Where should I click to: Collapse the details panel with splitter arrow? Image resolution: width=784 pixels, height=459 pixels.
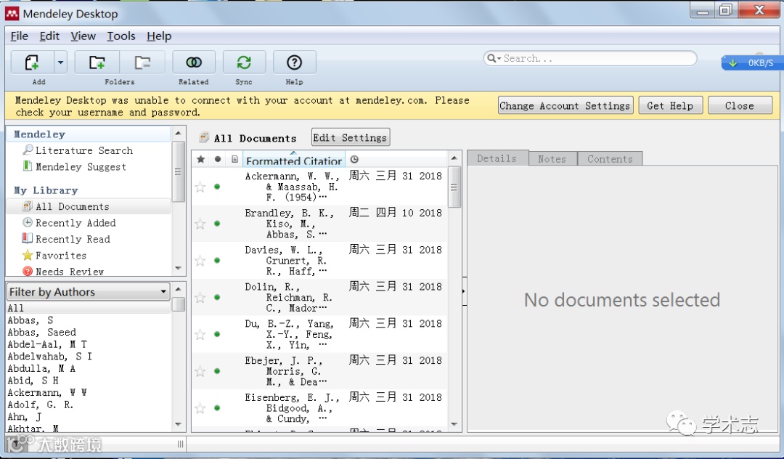pyautogui.click(x=464, y=291)
